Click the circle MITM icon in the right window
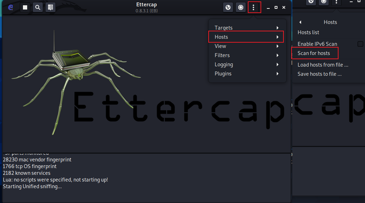Image resolution: width=365 pixels, height=203 pixels. 324,2
